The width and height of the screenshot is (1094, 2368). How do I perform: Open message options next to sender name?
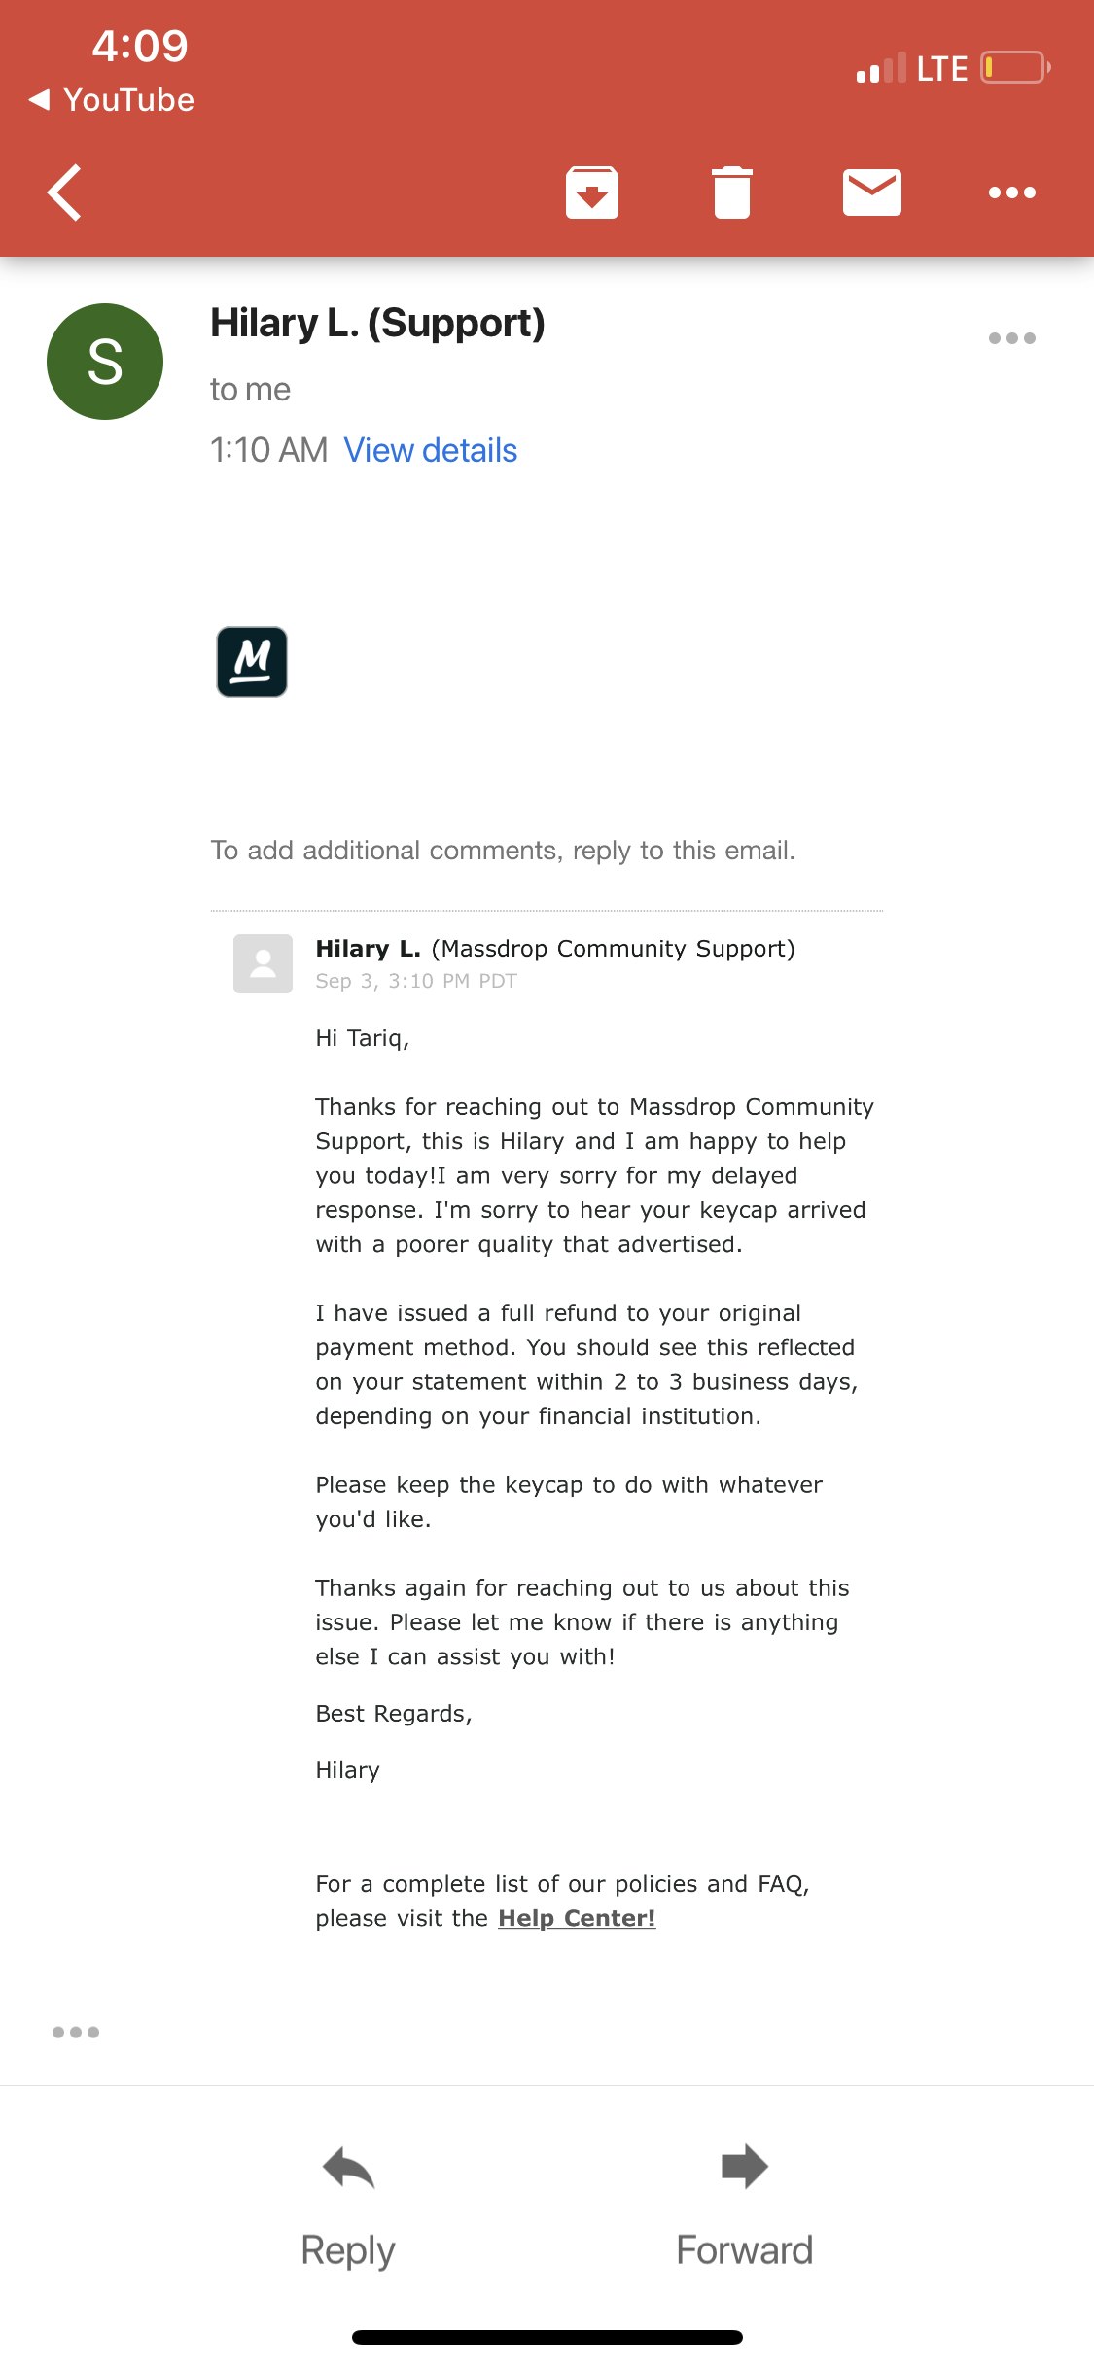[1011, 338]
